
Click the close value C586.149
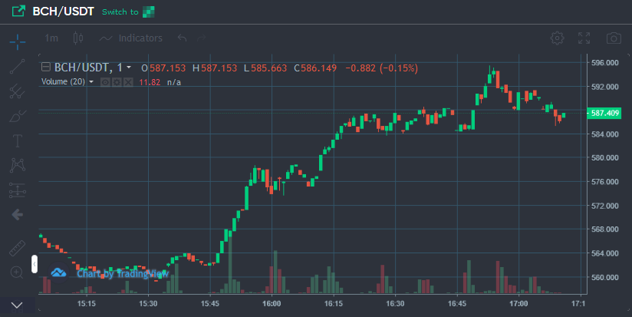[x=315, y=68]
